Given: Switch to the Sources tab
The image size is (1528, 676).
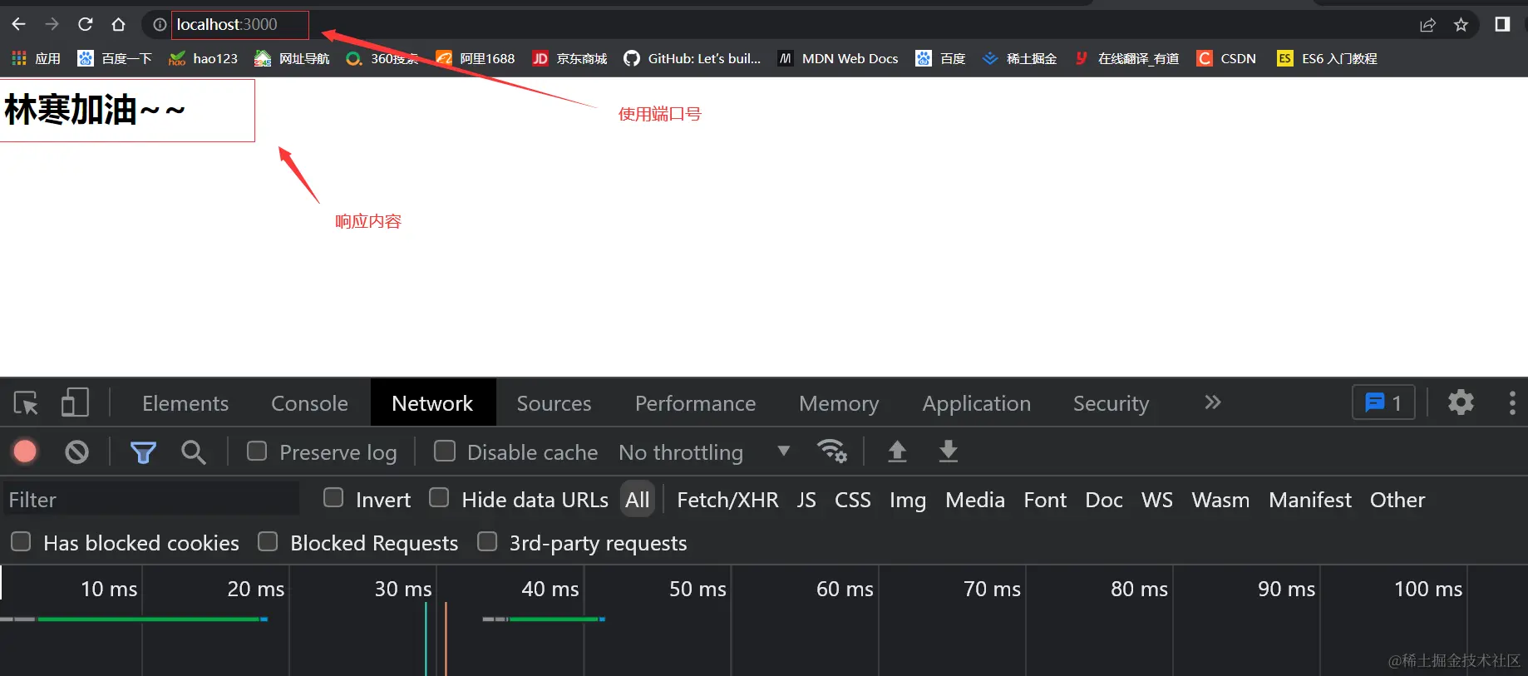Looking at the screenshot, I should tap(554, 403).
